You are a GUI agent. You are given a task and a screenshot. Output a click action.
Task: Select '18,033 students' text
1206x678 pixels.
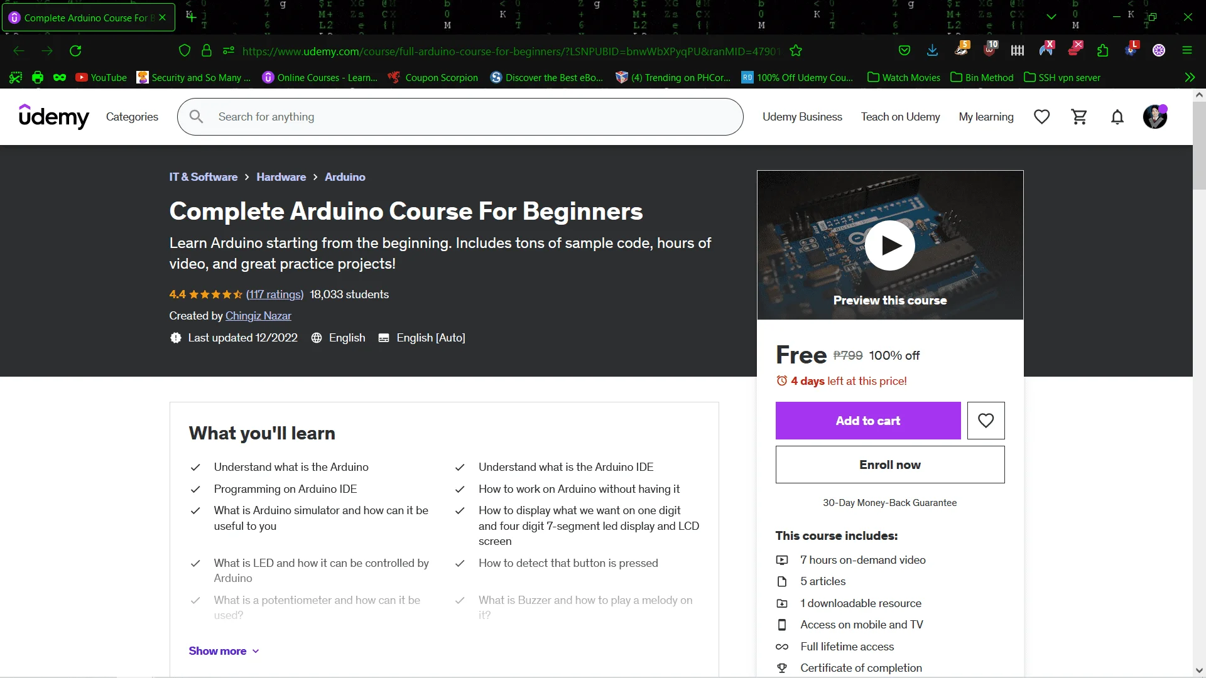tap(349, 294)
